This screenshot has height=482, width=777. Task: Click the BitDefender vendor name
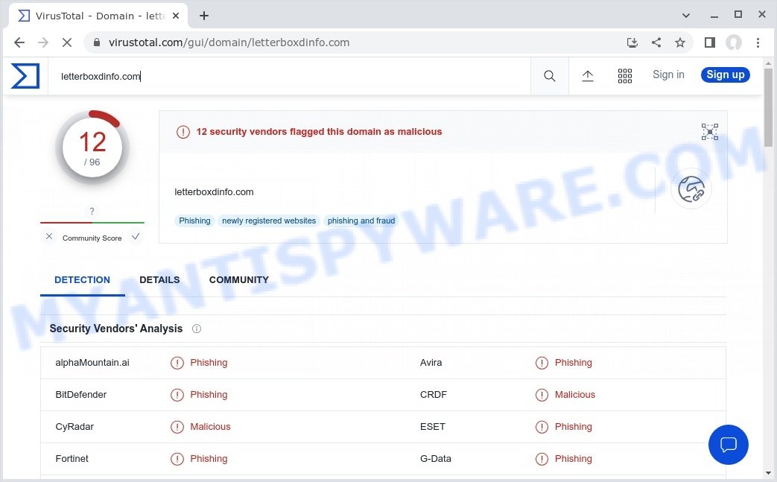(x=80, y=395)
